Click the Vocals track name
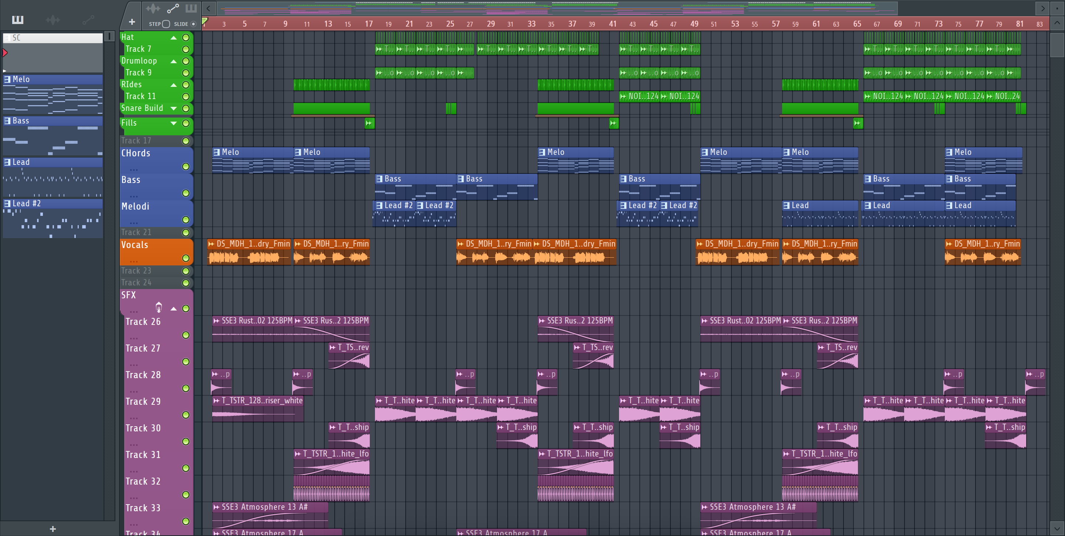The image size is (1065, 536). point(134,245)
